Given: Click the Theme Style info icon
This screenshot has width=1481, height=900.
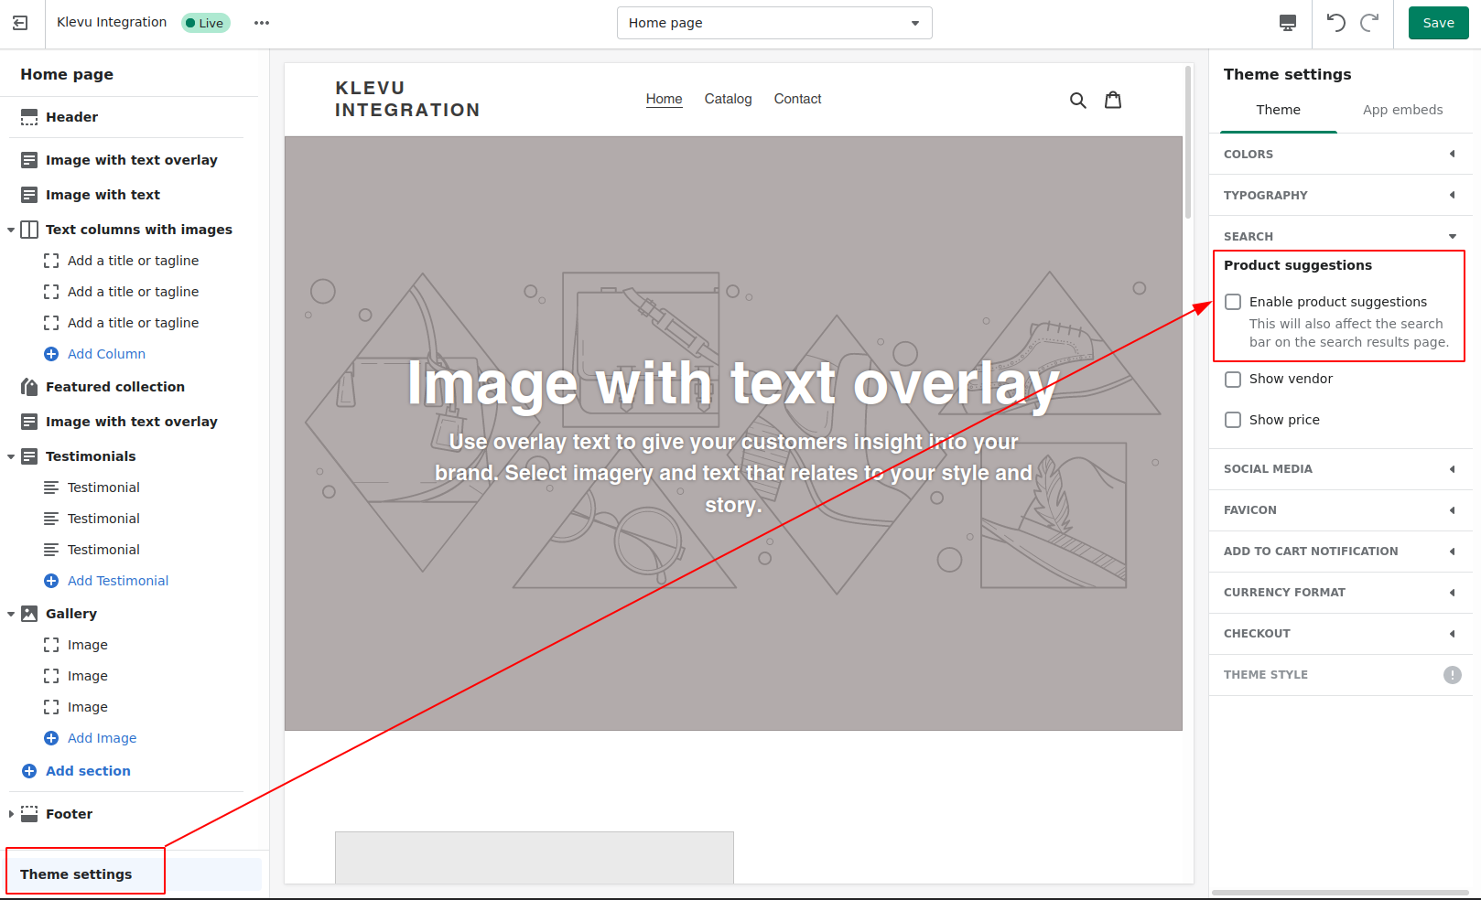Looking at the screenshot, I should (x=1452, y=675).
